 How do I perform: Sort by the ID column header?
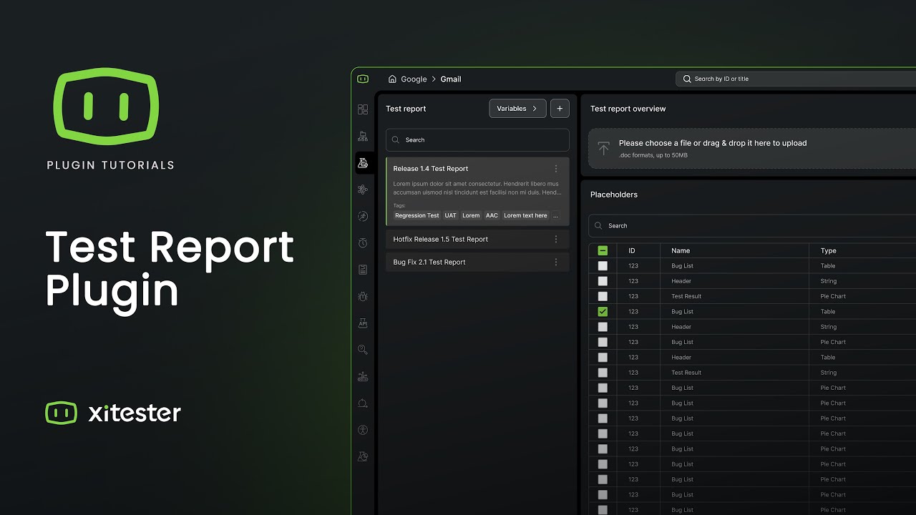pos(632,251)
